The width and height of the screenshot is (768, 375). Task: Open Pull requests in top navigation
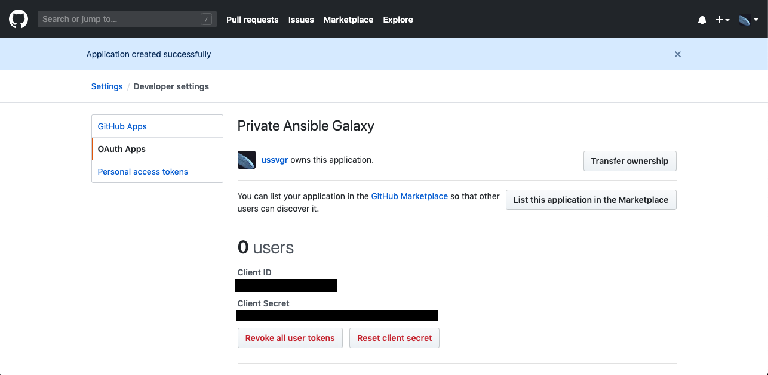(252, 20)
